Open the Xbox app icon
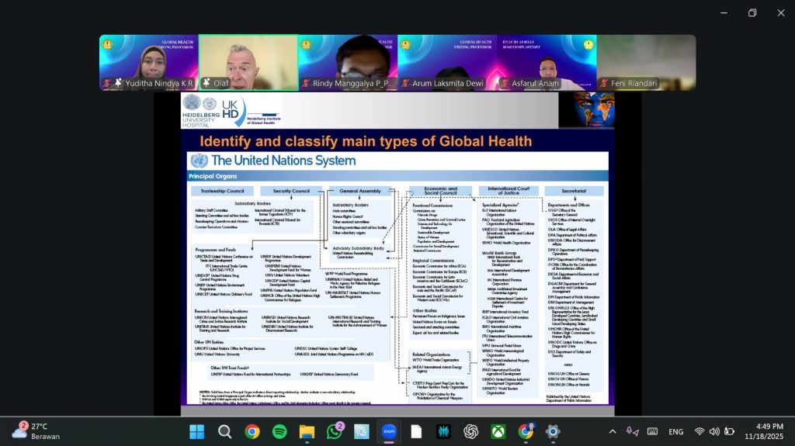Viewport: 795px width, 446px height. point(498,431)
